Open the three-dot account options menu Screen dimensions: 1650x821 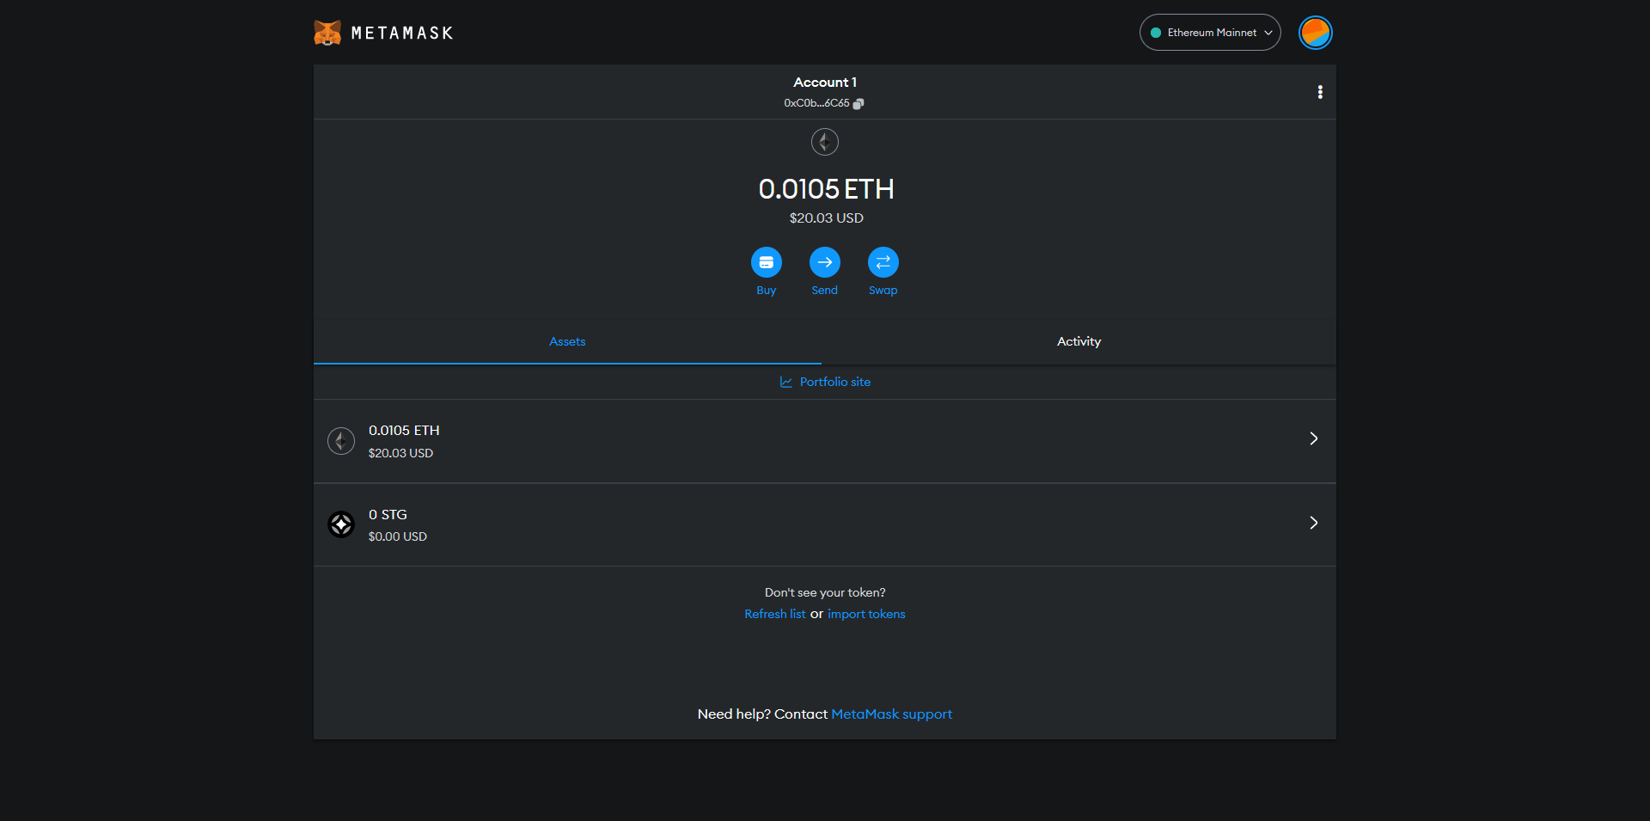point(1320,92)
